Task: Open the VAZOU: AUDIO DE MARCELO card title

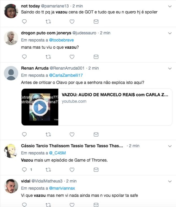Action: click(115, 95)
